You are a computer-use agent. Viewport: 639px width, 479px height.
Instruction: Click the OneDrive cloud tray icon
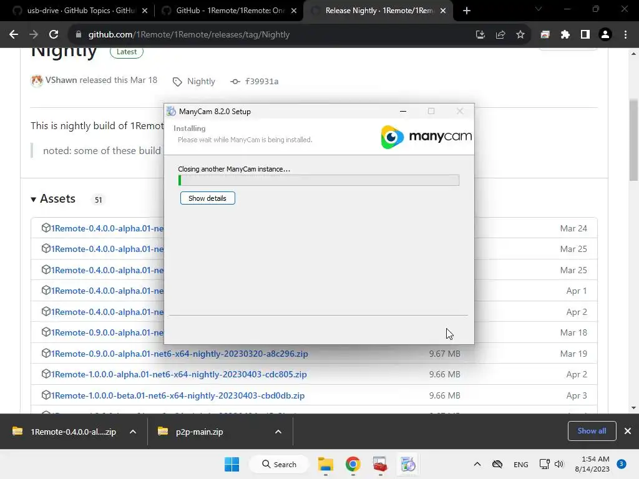tap(497, 464)
